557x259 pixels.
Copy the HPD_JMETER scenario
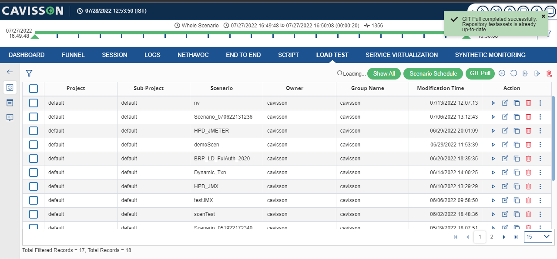(x=517, y=131)
